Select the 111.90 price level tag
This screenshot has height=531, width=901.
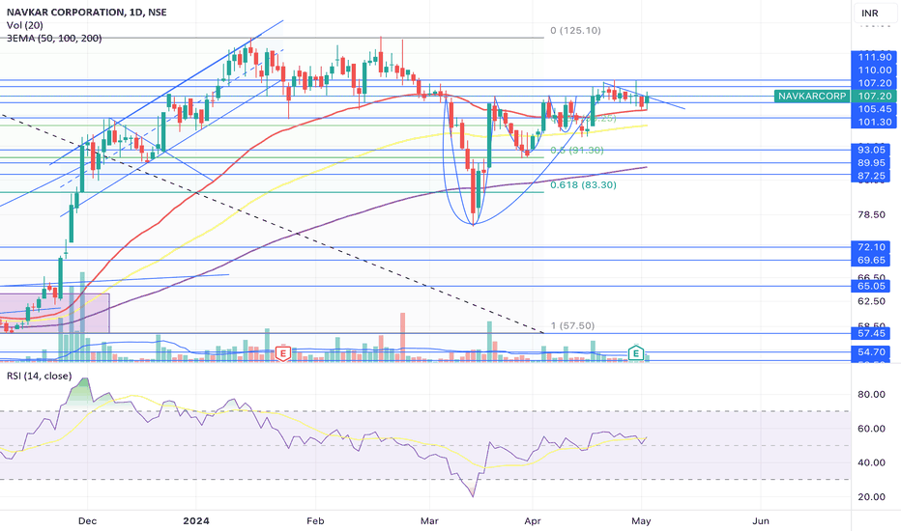pos(874,57)
